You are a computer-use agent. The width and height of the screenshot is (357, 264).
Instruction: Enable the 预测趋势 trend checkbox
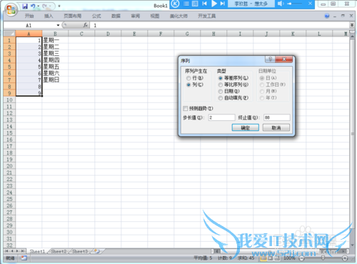tap(198, 109)
